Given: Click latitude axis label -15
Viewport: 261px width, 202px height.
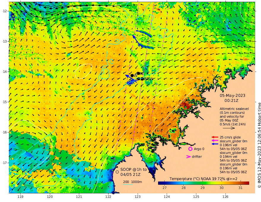Looking at the screenshot, I should (x=4, y=102).
